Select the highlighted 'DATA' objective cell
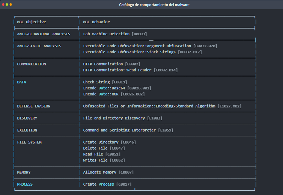 point(21,82)
